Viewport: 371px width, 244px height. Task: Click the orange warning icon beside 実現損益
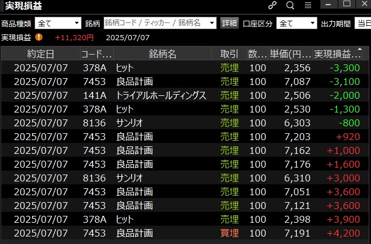tap(39, 37)
